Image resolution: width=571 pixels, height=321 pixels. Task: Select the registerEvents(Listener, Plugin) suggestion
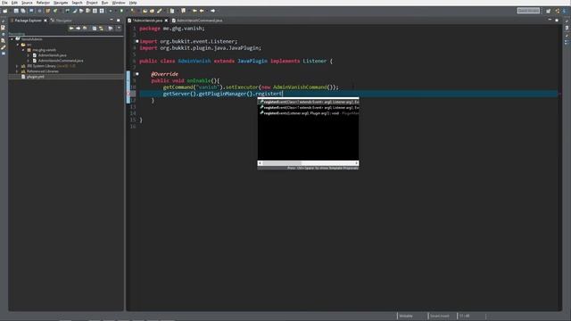click(x=309, y=113)
